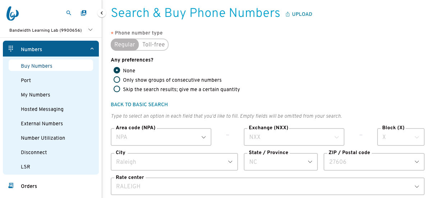Screen dimensions: 430x198
Task: Collapse the Numbers menu chevron
Action: (92, 49)
